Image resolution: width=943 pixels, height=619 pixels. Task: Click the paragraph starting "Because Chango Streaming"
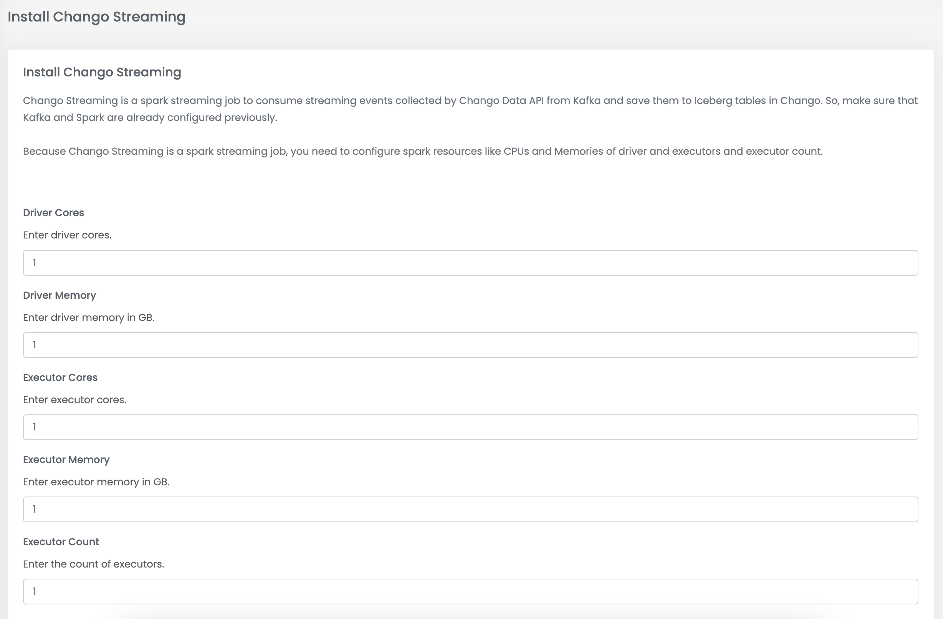point(423,151)
